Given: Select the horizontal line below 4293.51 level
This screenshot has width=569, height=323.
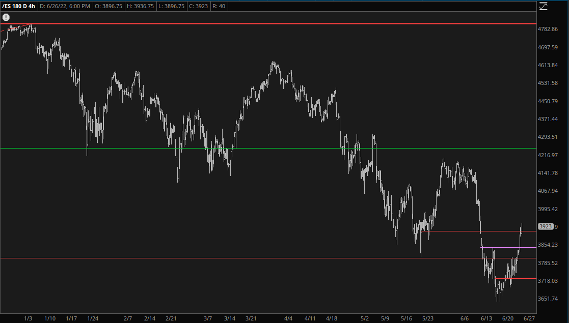Looking at the screenshot, I should [x=255, y=148].
